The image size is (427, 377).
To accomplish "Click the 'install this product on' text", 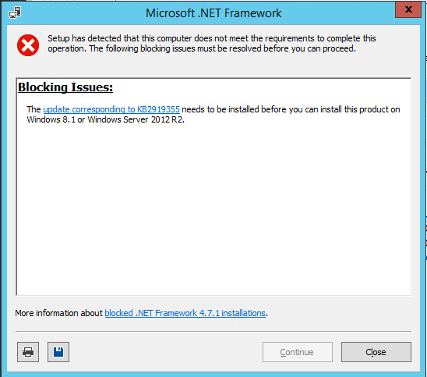I will 360,109.
